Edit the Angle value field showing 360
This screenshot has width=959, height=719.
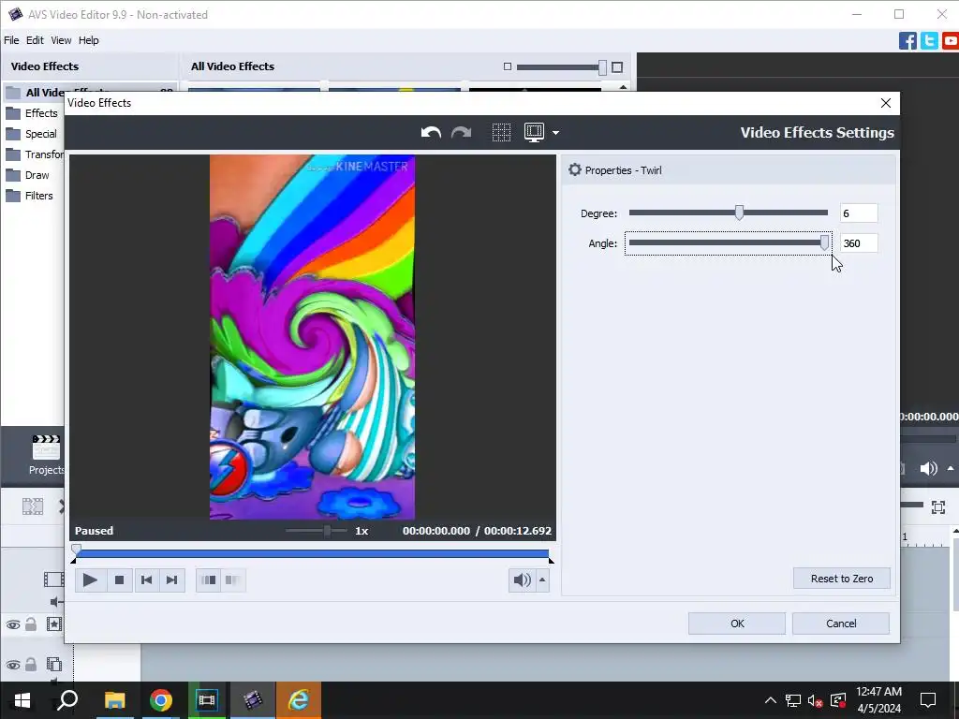[859, 243]
